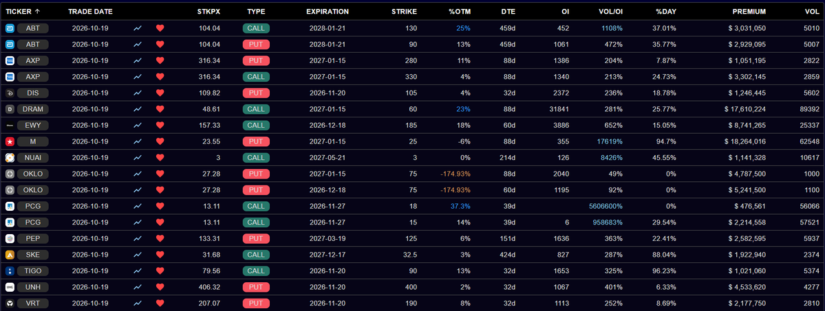825x311 pixels.
Task: Toggle the favorite heart for EWY
Action: pos(160,125)
